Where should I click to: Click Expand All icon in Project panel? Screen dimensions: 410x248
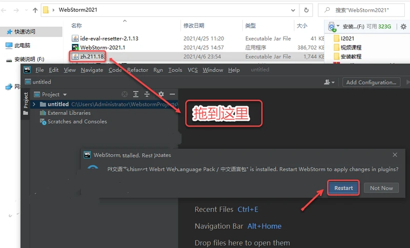coord(136,94)
